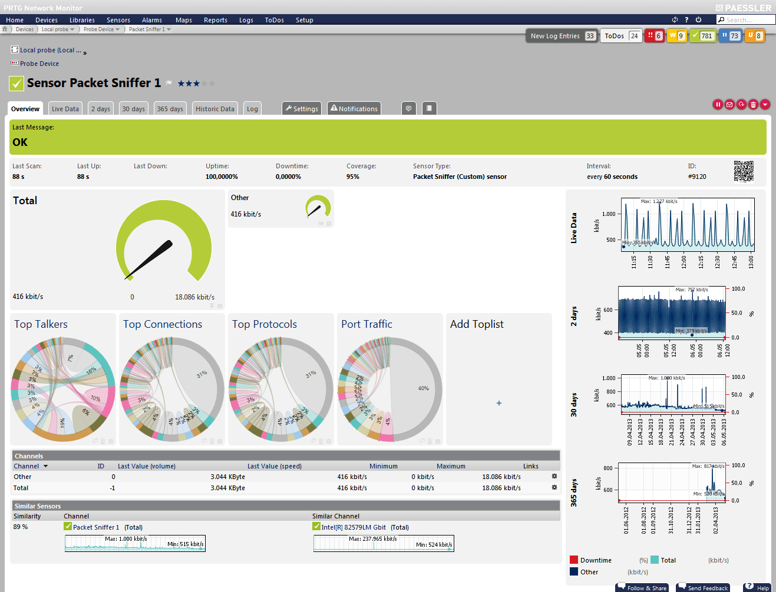Click the Port Traffic toplist title

coord(366,324)
